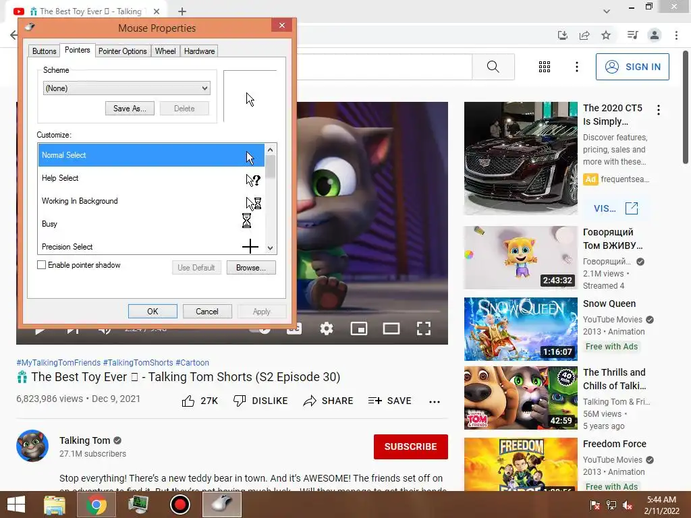
Task: Click Chrome share page icon
Action: (x=584, y=35)
